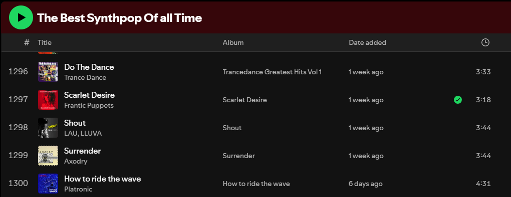Sort by the Title column header
This screenshot has height=197, width=511.
(x=45, y=42)
